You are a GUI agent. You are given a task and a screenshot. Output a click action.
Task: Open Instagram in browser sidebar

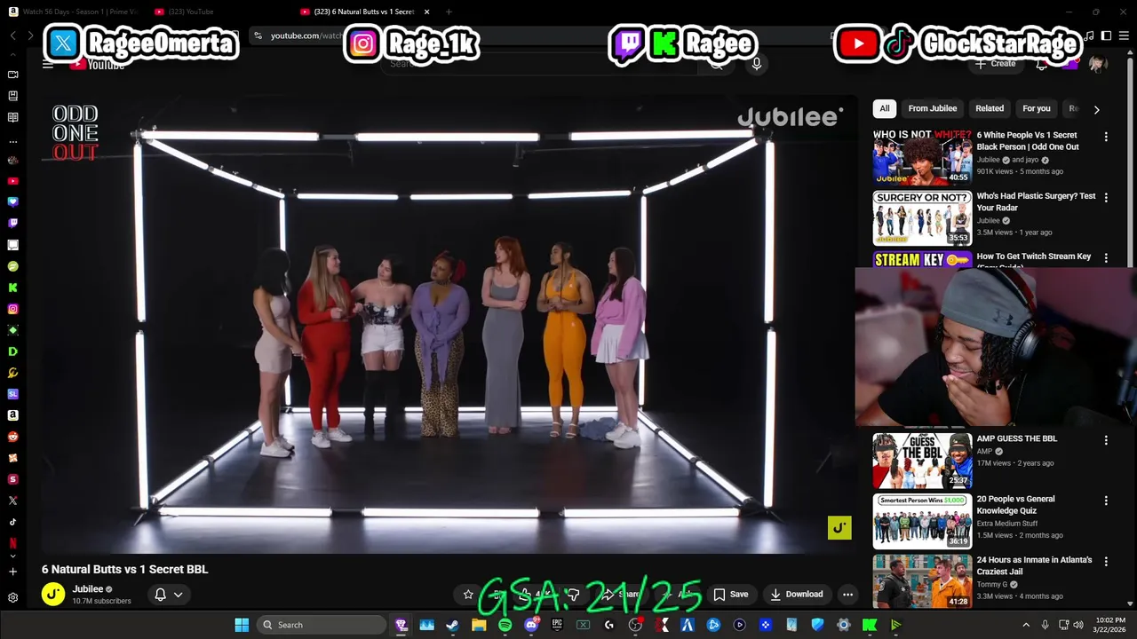tap(12, 309)
